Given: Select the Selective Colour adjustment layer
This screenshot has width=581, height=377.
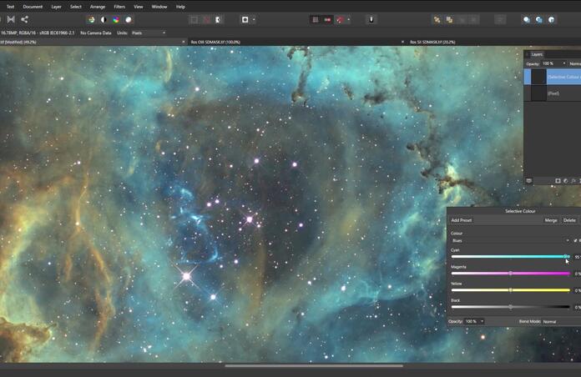Looking at the screenshot, I should (552, 77).
